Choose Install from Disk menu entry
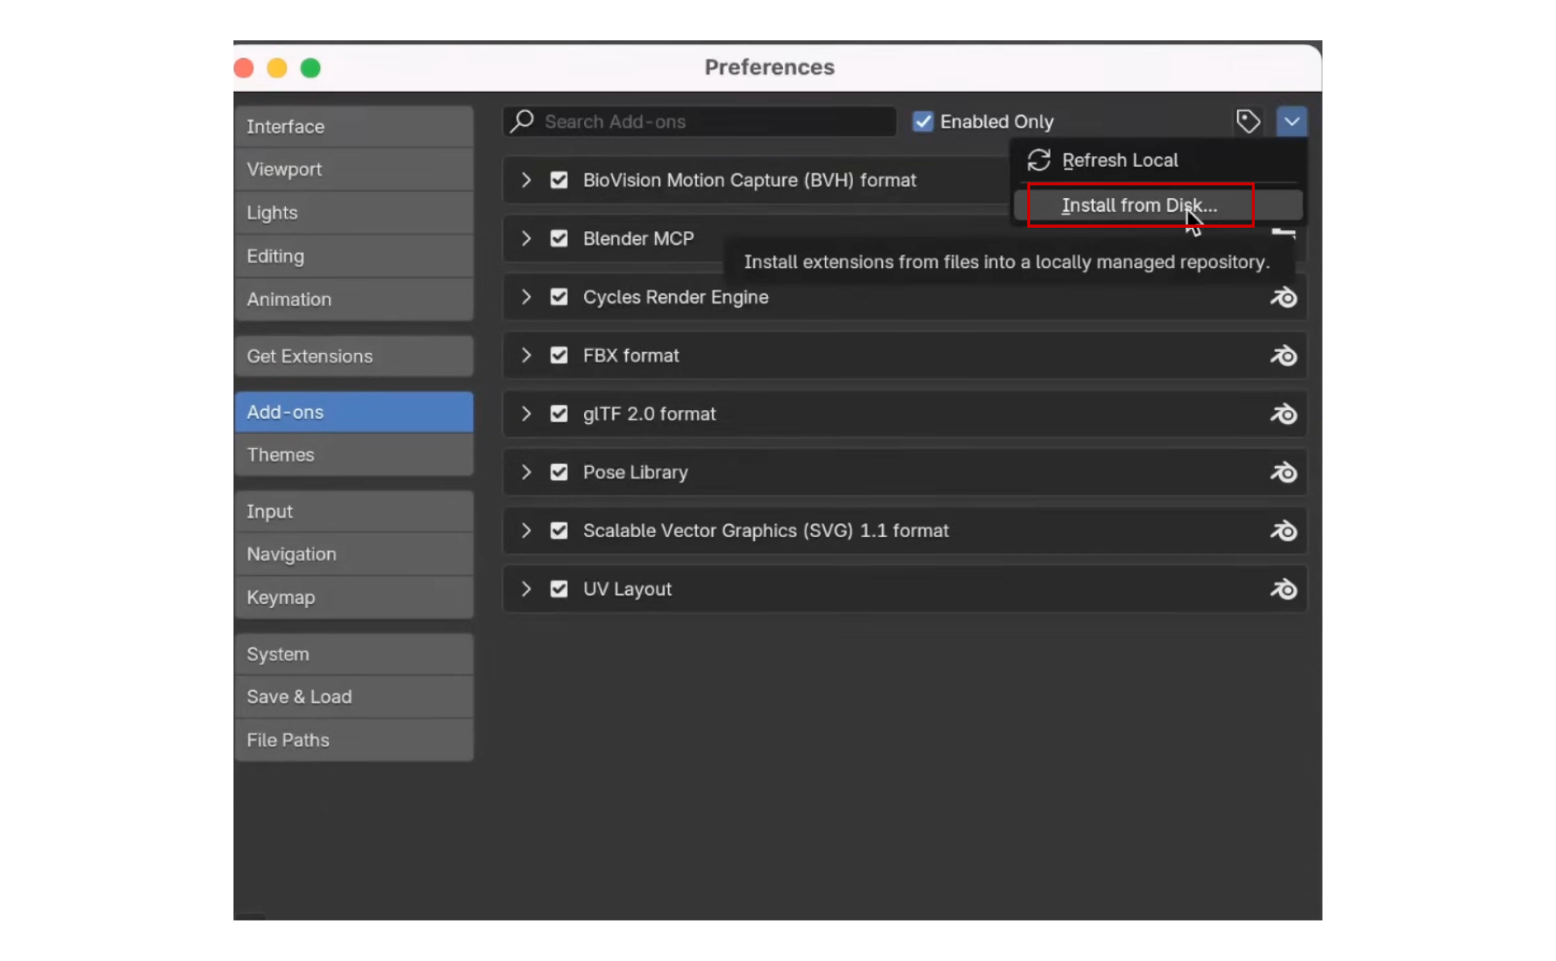Screen dimensions: 1556x961 (x=1139, y=205)
